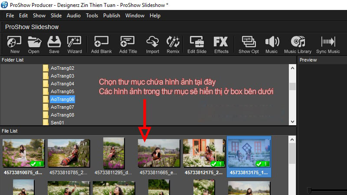Open the Tools menu

[92, 16]
